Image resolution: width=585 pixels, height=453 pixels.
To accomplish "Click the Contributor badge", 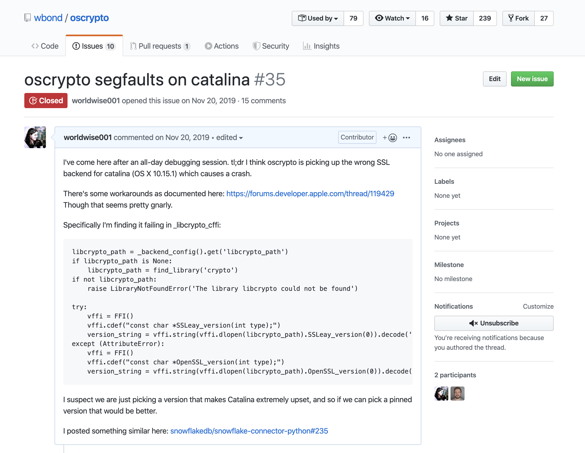I will (x=357, y=137).
